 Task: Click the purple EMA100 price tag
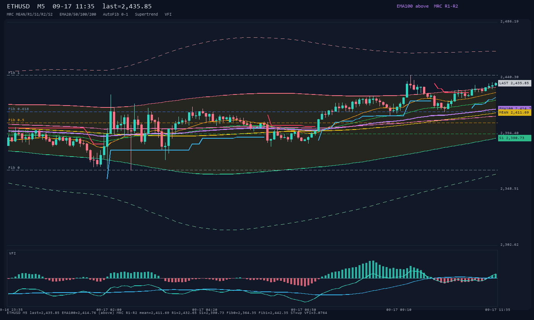point(515,108)
